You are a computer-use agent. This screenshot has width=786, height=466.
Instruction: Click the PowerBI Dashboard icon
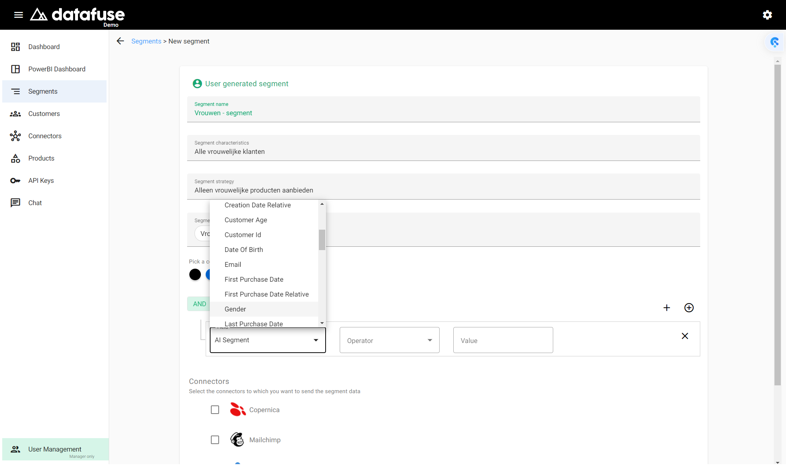tap(15, 69)
